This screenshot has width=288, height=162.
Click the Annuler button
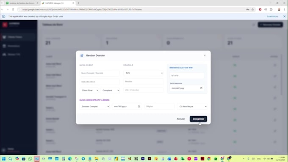(x=181, y=119)
